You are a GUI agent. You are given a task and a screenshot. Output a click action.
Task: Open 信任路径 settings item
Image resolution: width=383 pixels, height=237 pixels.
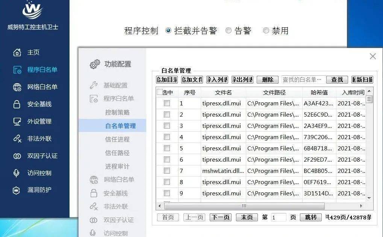click(x=117, y=153)
